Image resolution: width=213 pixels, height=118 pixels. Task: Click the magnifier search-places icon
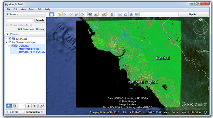[x=9, y=106]
